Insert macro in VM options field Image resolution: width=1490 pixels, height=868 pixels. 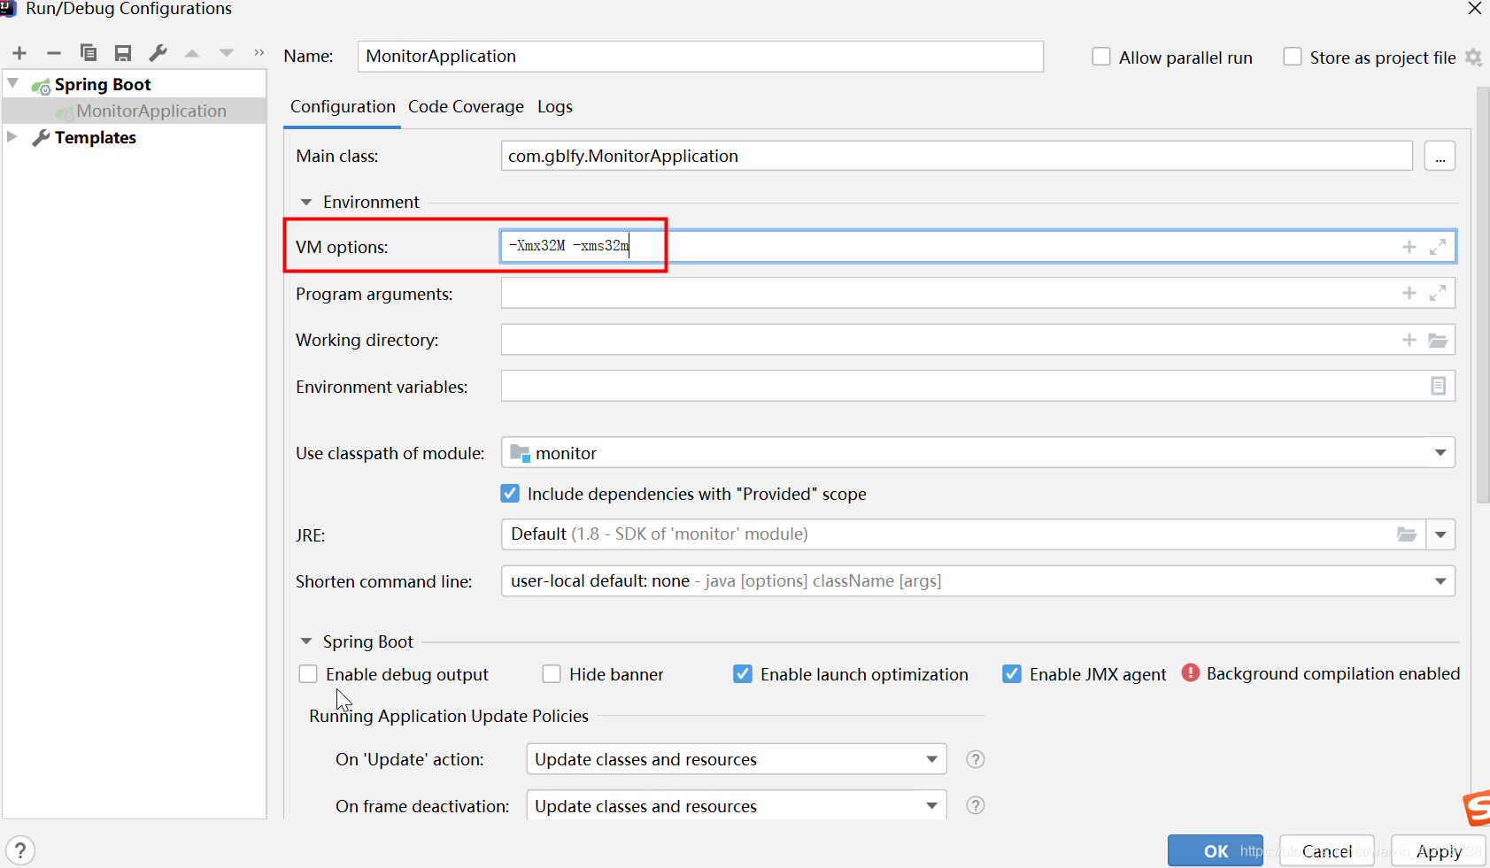(1409, 247)
